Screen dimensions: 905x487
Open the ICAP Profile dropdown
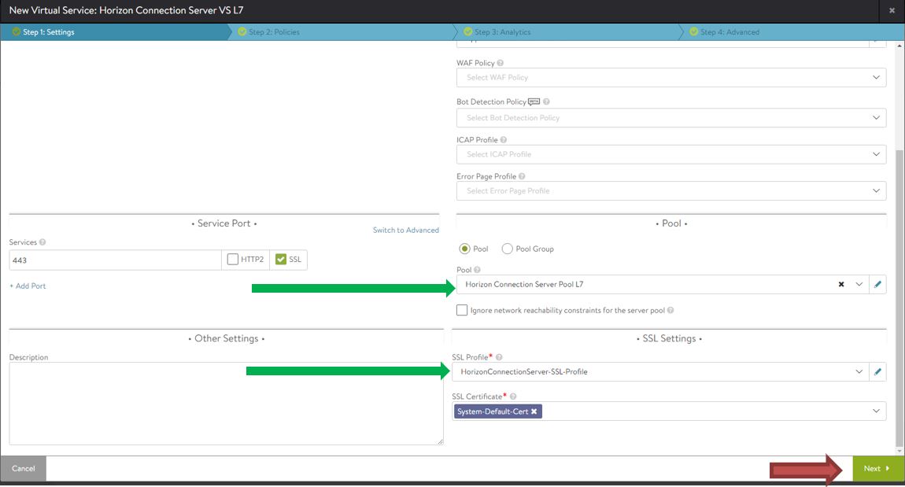coord(671,154)
